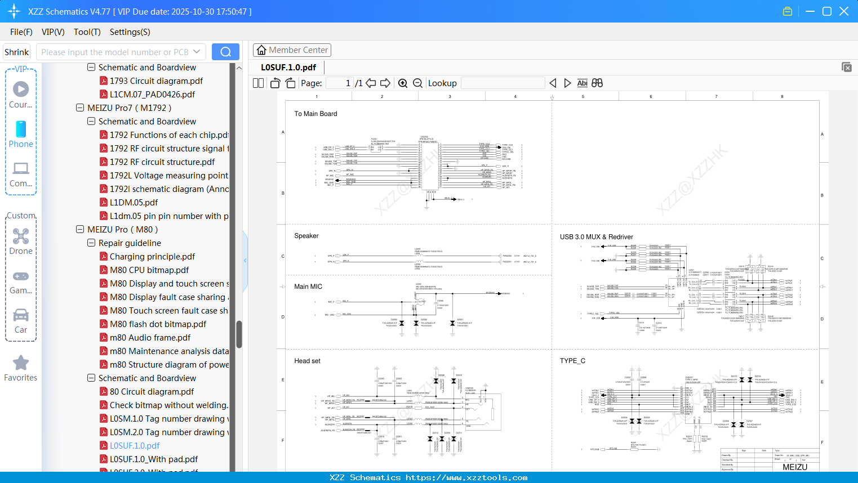Click the PDF icon beside Charging principle.pdf

click(104, 256)
